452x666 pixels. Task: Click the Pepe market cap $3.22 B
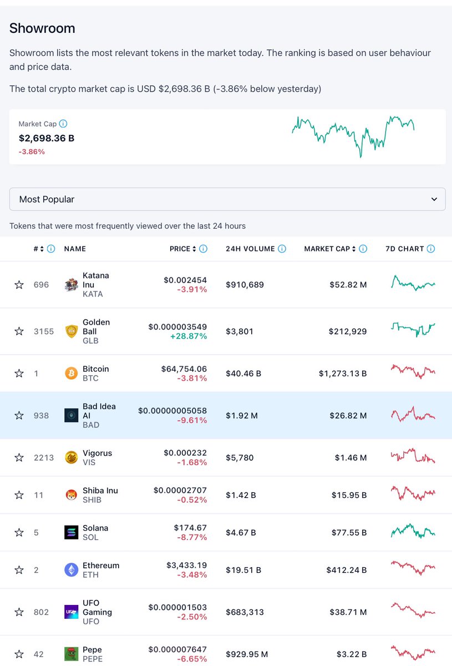(x=352, y=654)
